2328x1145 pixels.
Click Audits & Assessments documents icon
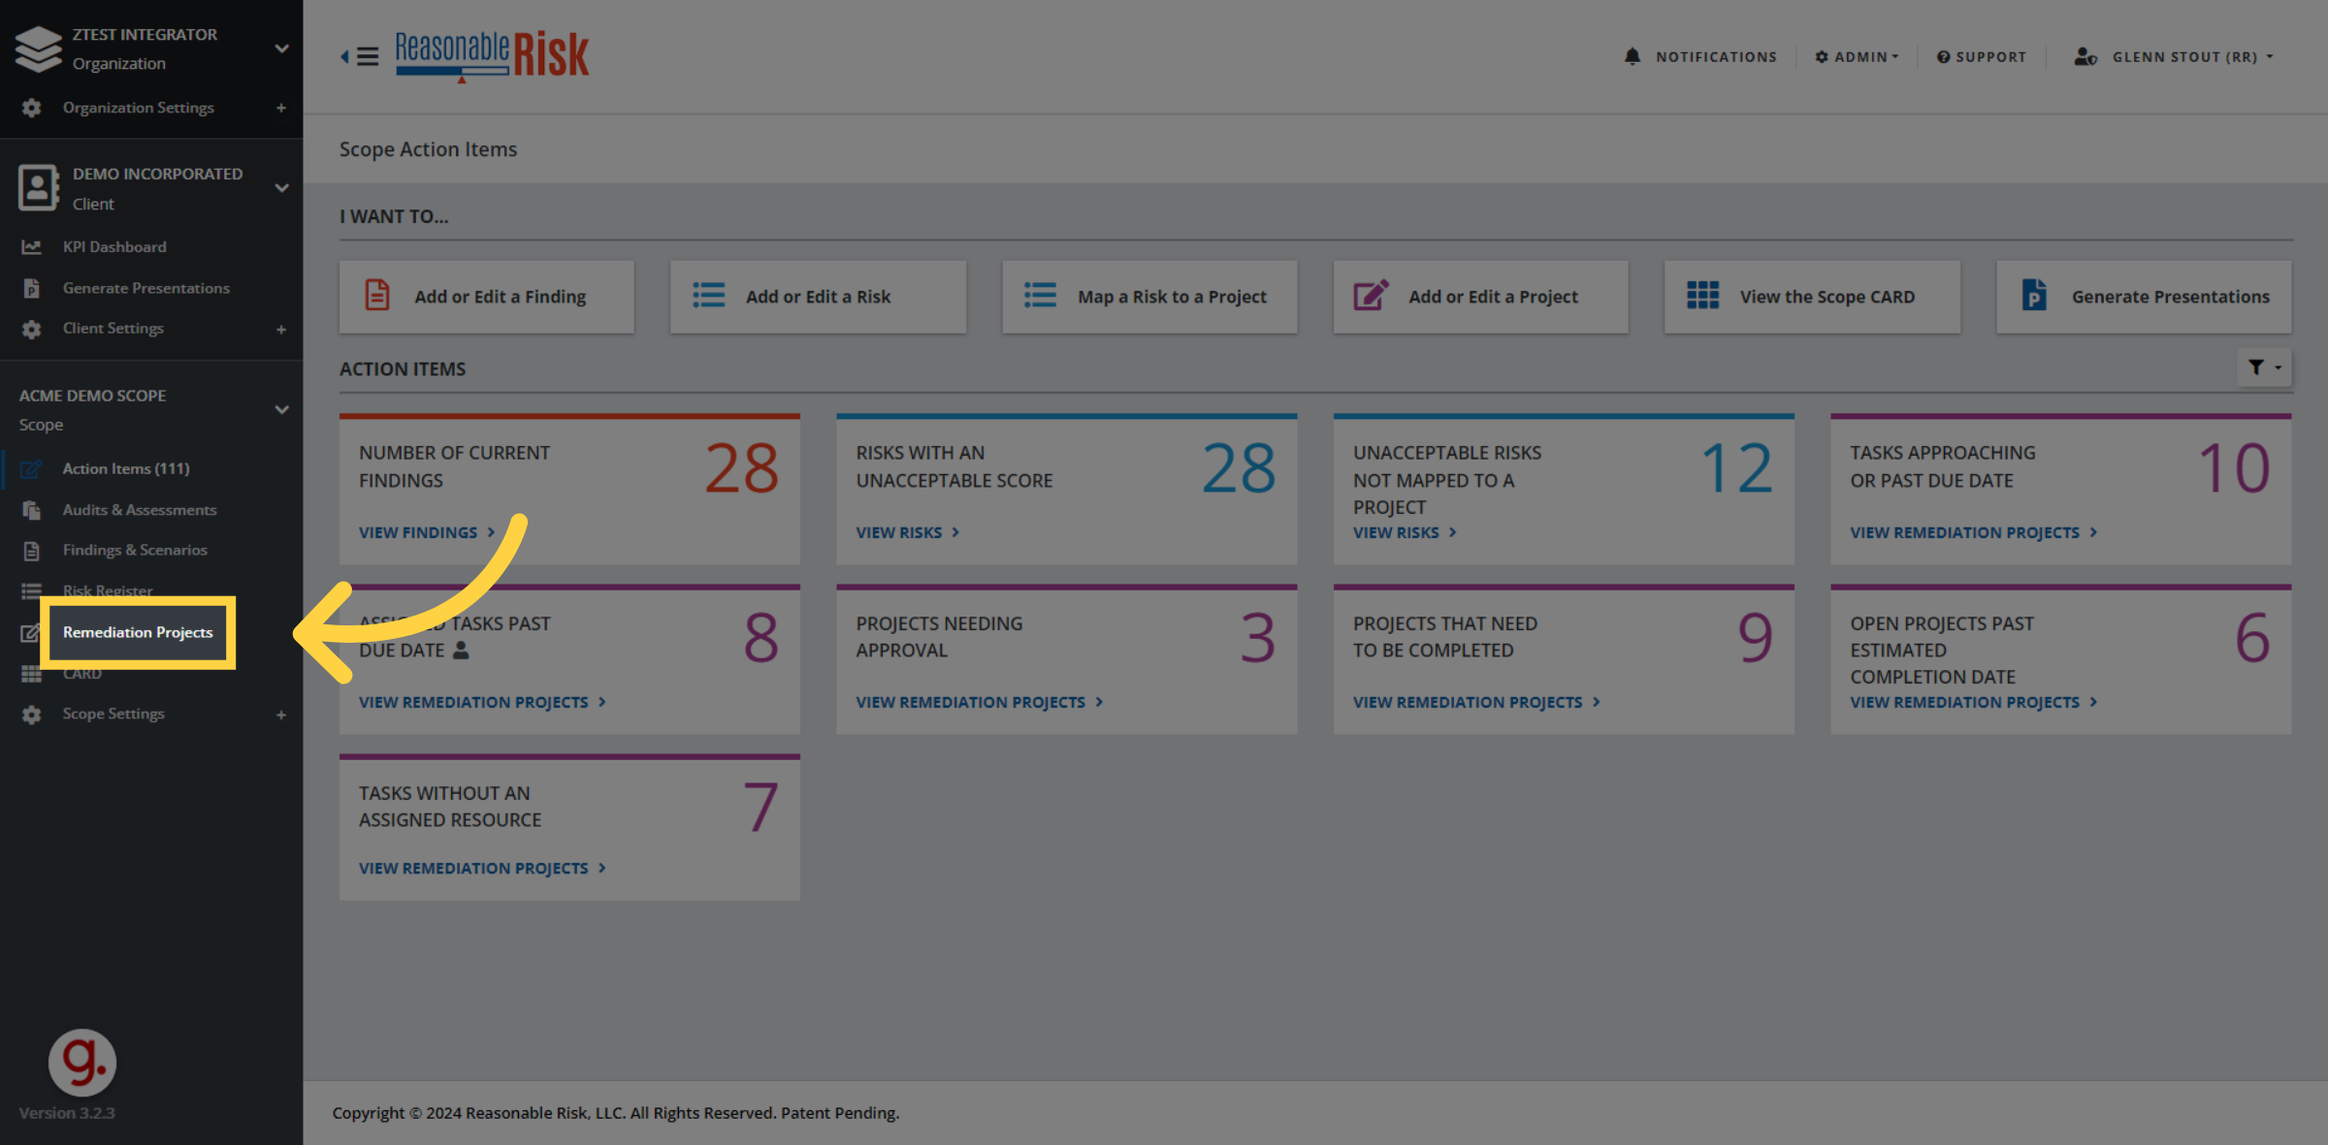click(x=32, y=510)
